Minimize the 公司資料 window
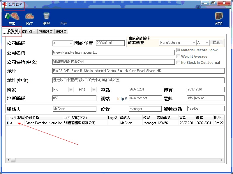Image resolution: width=233 pixels, height=174 pixels. tap(205, 3)
